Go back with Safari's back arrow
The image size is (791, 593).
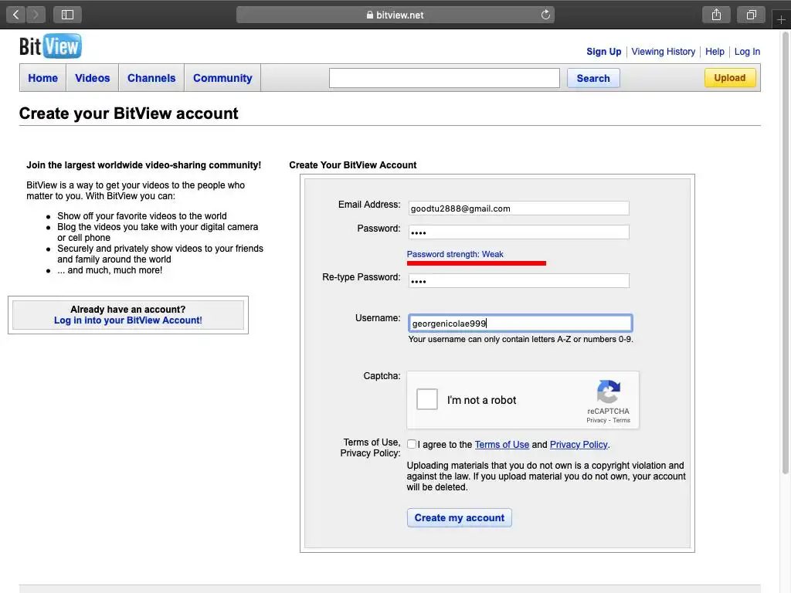tap(16, 15)
